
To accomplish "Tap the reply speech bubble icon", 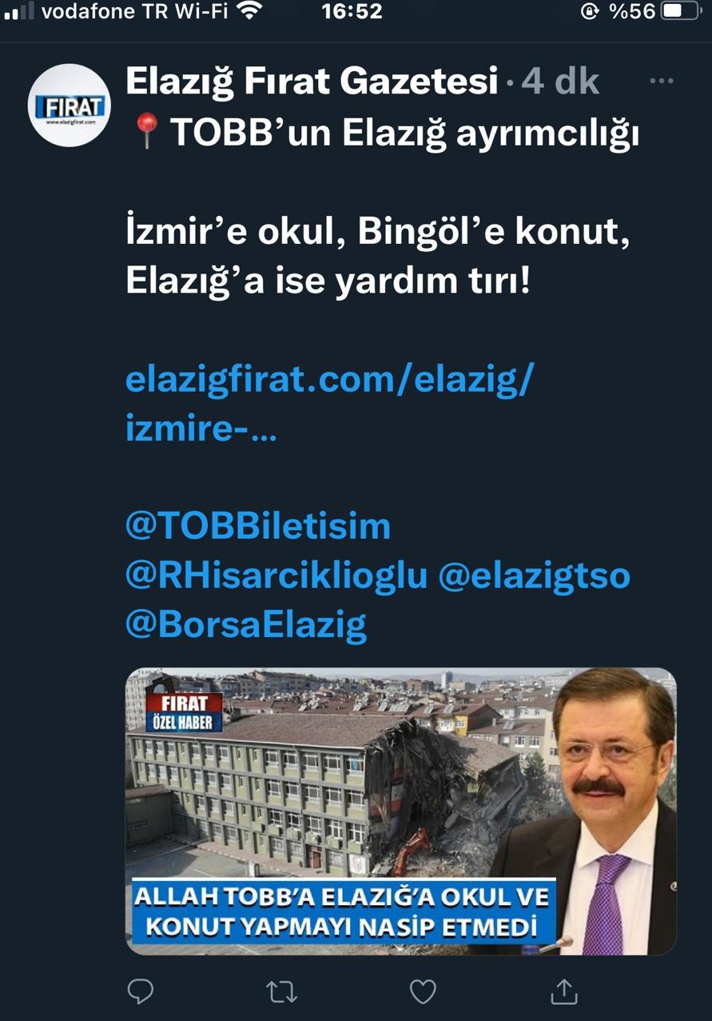I will pos(141,992).
